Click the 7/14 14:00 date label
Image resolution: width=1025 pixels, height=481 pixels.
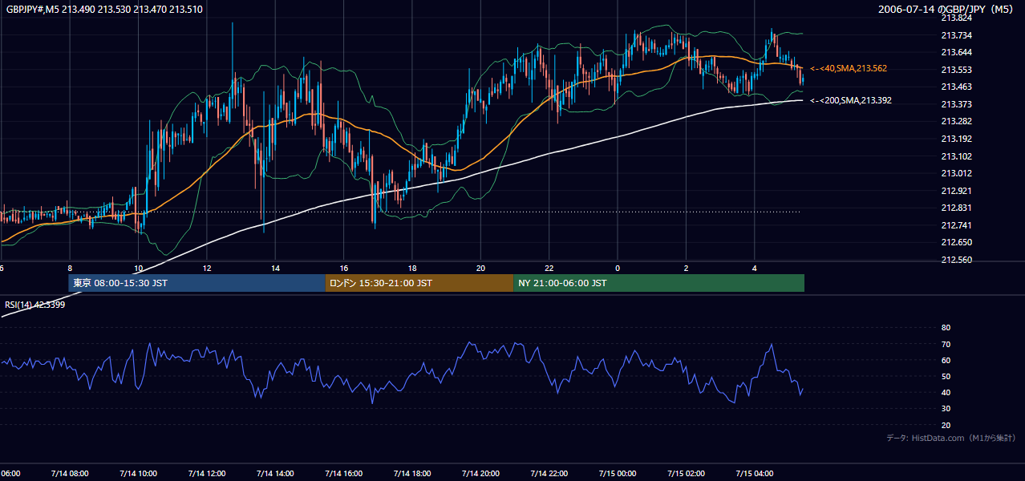275,474
